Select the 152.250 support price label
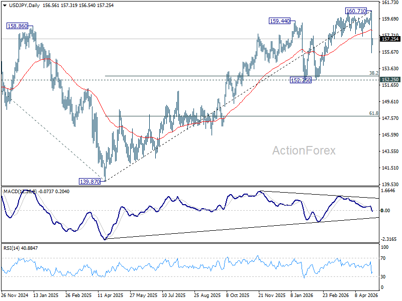Screen dimensions: 402x301 (x=300, y=80)
